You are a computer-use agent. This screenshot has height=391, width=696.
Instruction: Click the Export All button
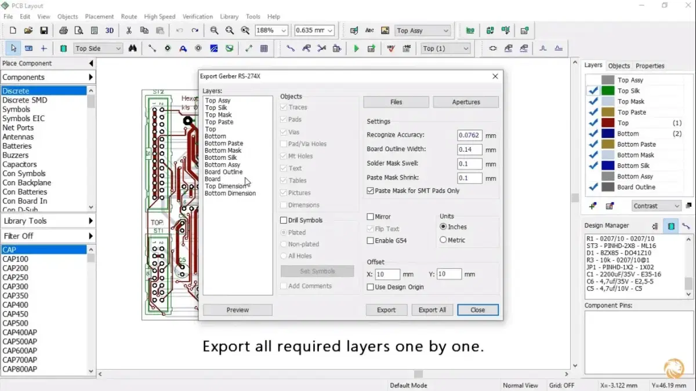[432, 310]
